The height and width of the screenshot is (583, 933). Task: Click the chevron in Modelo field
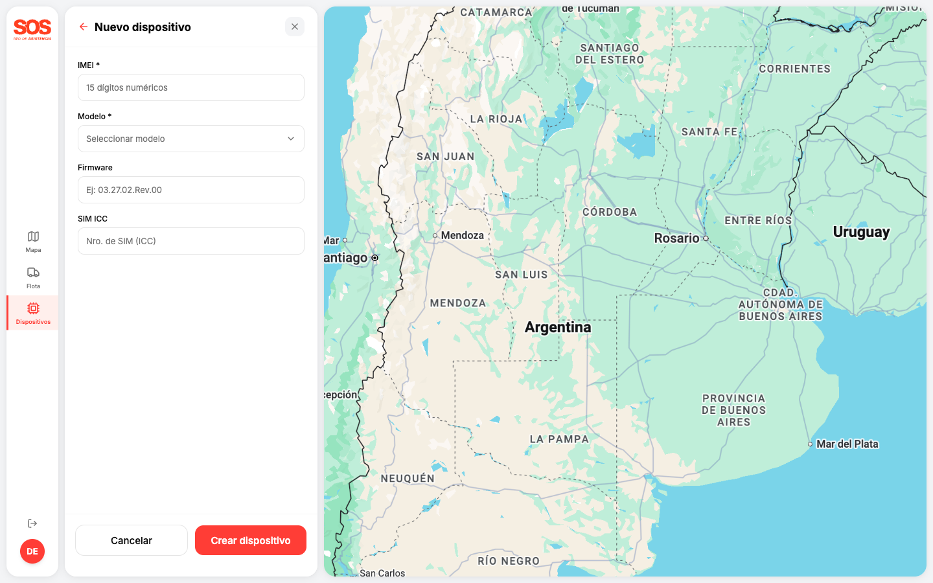(x=291, y=139)
